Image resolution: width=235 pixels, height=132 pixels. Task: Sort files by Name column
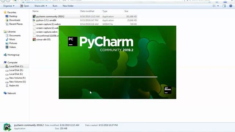(x=35, y=11)
